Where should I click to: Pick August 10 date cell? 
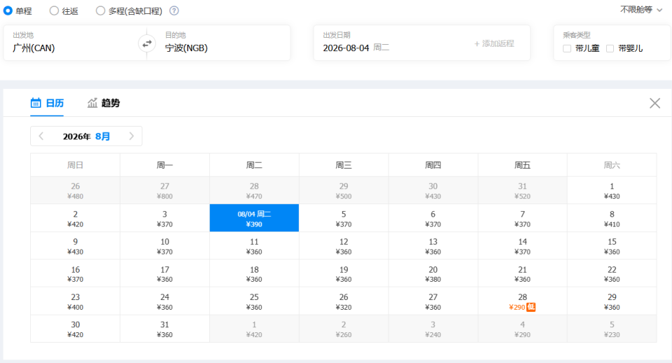tap(164, 246)
